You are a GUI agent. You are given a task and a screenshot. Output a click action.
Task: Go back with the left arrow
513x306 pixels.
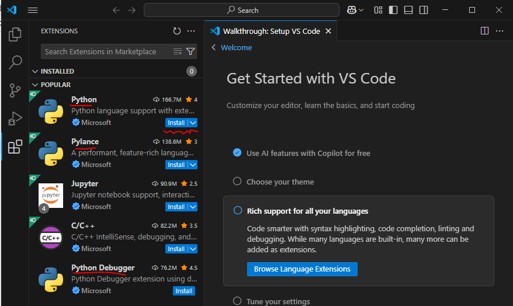[116, 10]
